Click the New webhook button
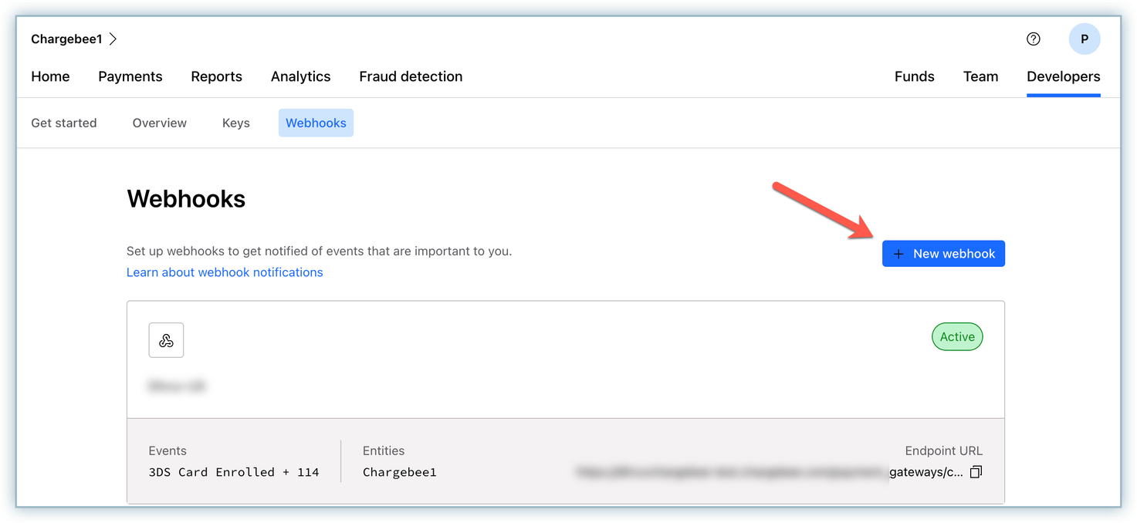1137x523 pixels. [x=943, y=254]
